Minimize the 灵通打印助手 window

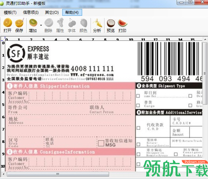[x=181, y=2]
